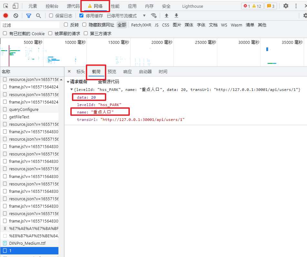This screenshot has width=307, height=257.
Task: Open the Memory tab (内存)
Action: 149,6
